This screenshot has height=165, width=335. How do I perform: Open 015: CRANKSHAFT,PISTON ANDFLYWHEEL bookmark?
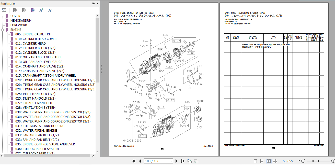click(46, 76)
